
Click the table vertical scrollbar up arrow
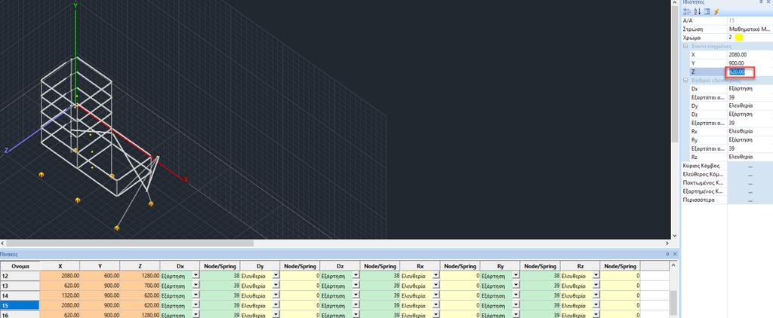point(673,266)
